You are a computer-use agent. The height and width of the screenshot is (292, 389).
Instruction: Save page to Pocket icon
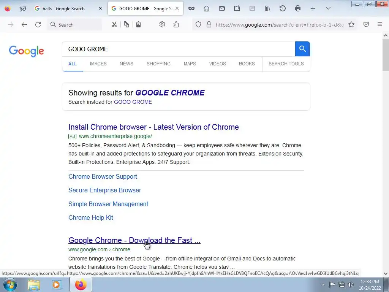click(x=366, y=25)
